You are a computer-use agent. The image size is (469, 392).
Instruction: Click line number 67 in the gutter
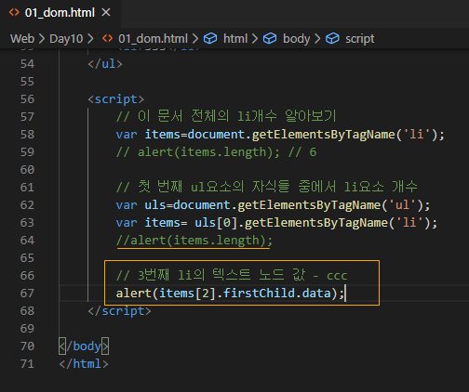pyautogui.click(x=27, y=294)
